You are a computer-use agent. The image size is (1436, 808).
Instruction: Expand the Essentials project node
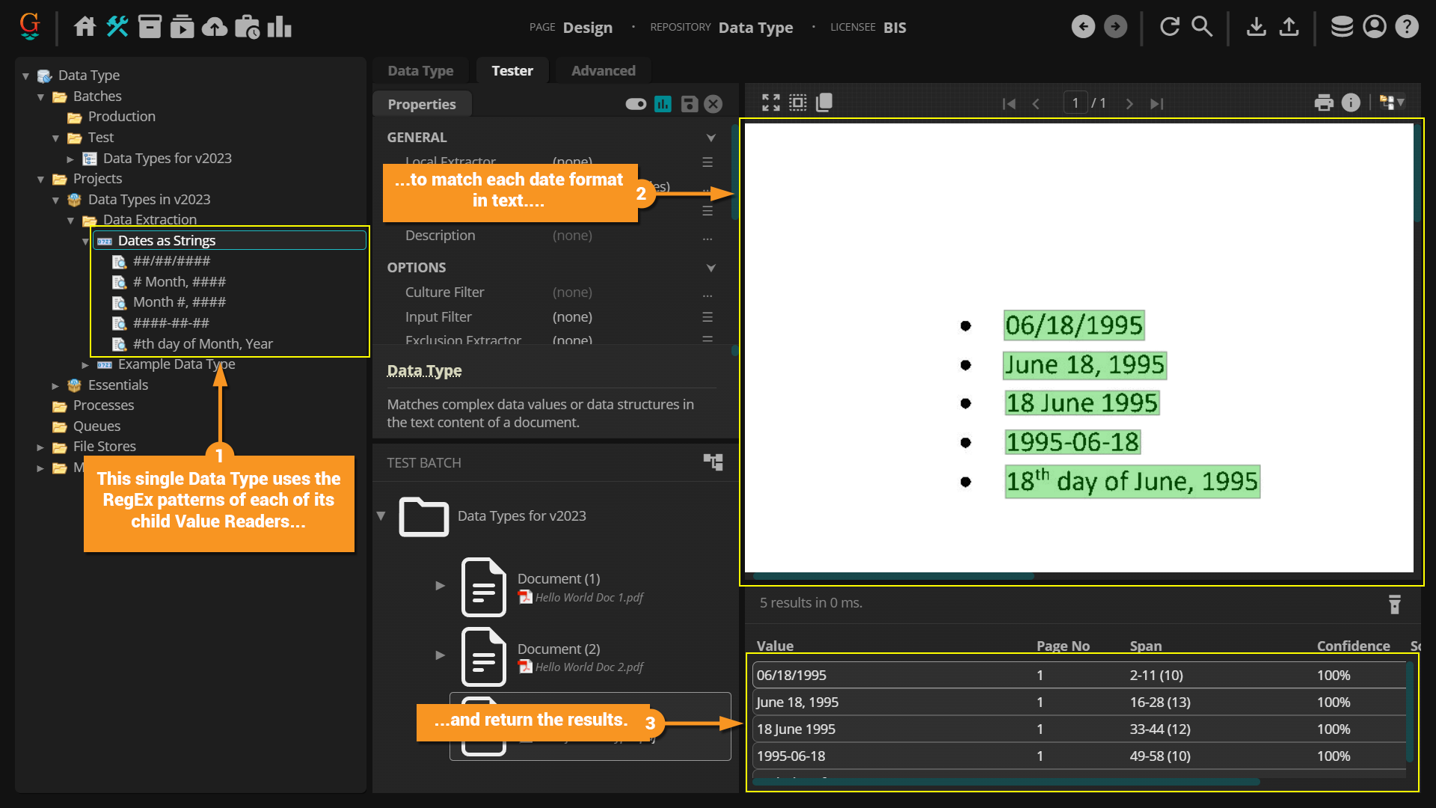pyautogui.click(x=55, y=386)
